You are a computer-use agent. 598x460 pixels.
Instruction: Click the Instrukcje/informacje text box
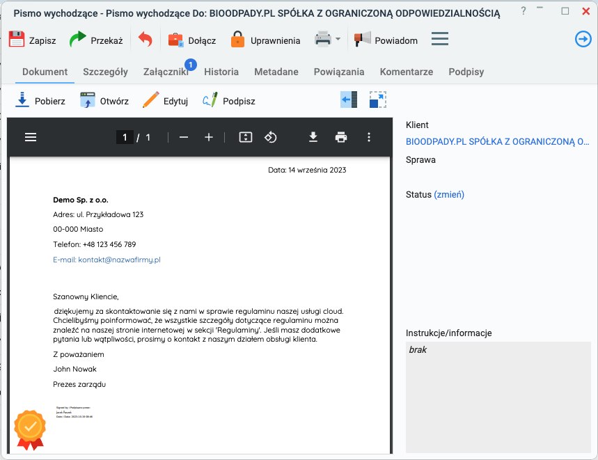pos(498,397)
